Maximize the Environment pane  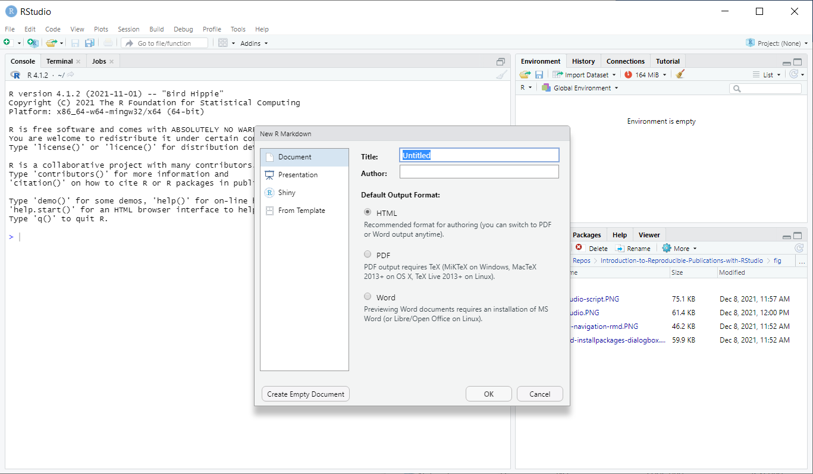coord(798,62)
